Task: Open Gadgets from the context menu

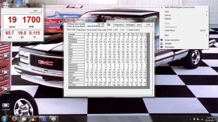Action: pos(184,43)
